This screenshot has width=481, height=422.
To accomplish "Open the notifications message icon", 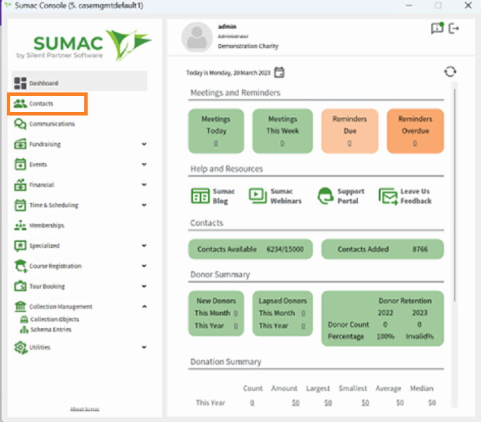I will (x=437, y=29).
